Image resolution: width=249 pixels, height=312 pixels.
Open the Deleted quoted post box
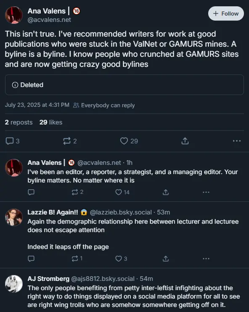(x=124, y=85)
